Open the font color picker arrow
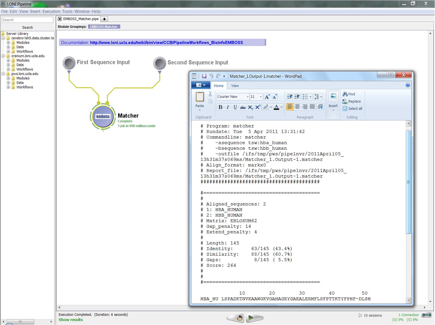The width and height of the screenshot is (435, 325). click(x=281, y=107)
